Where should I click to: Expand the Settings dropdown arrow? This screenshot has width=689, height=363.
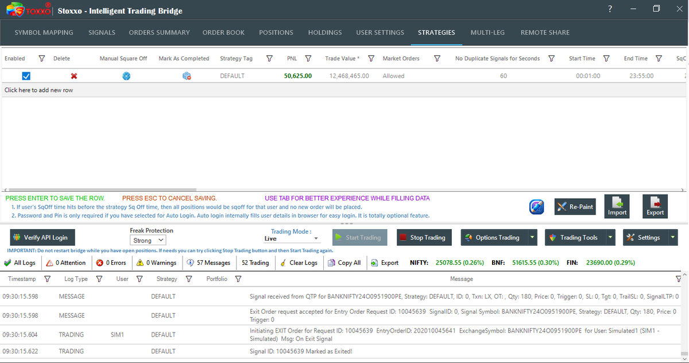click(672, 237)
